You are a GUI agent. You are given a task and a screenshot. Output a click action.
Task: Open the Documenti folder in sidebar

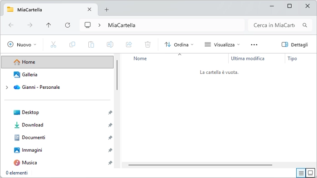tap(58, 137)
